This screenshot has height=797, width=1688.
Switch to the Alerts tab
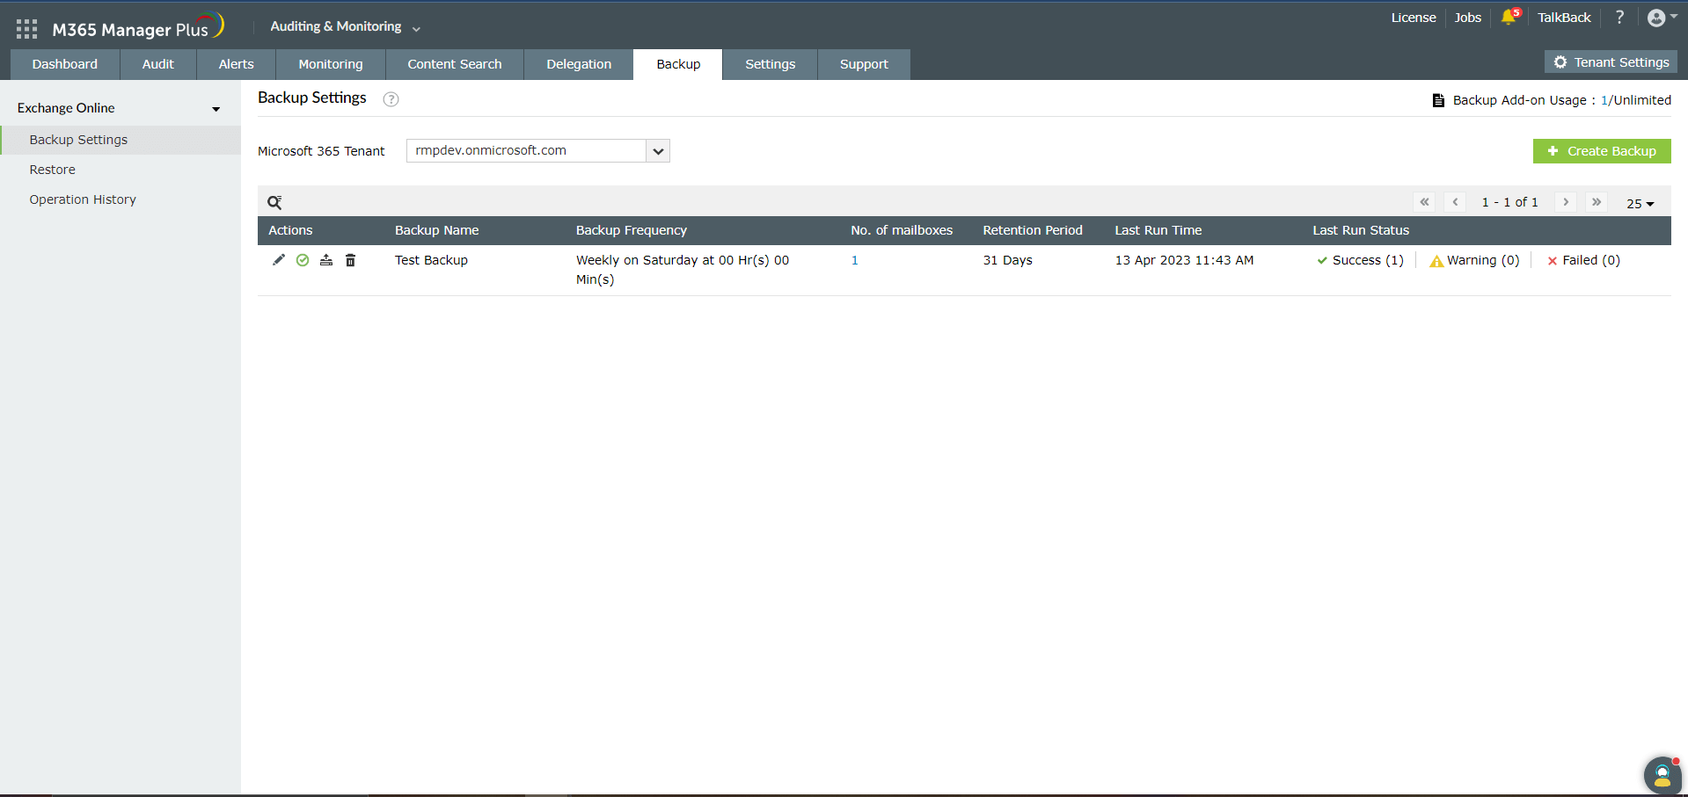pyautogui.click(x=237, y=64)
